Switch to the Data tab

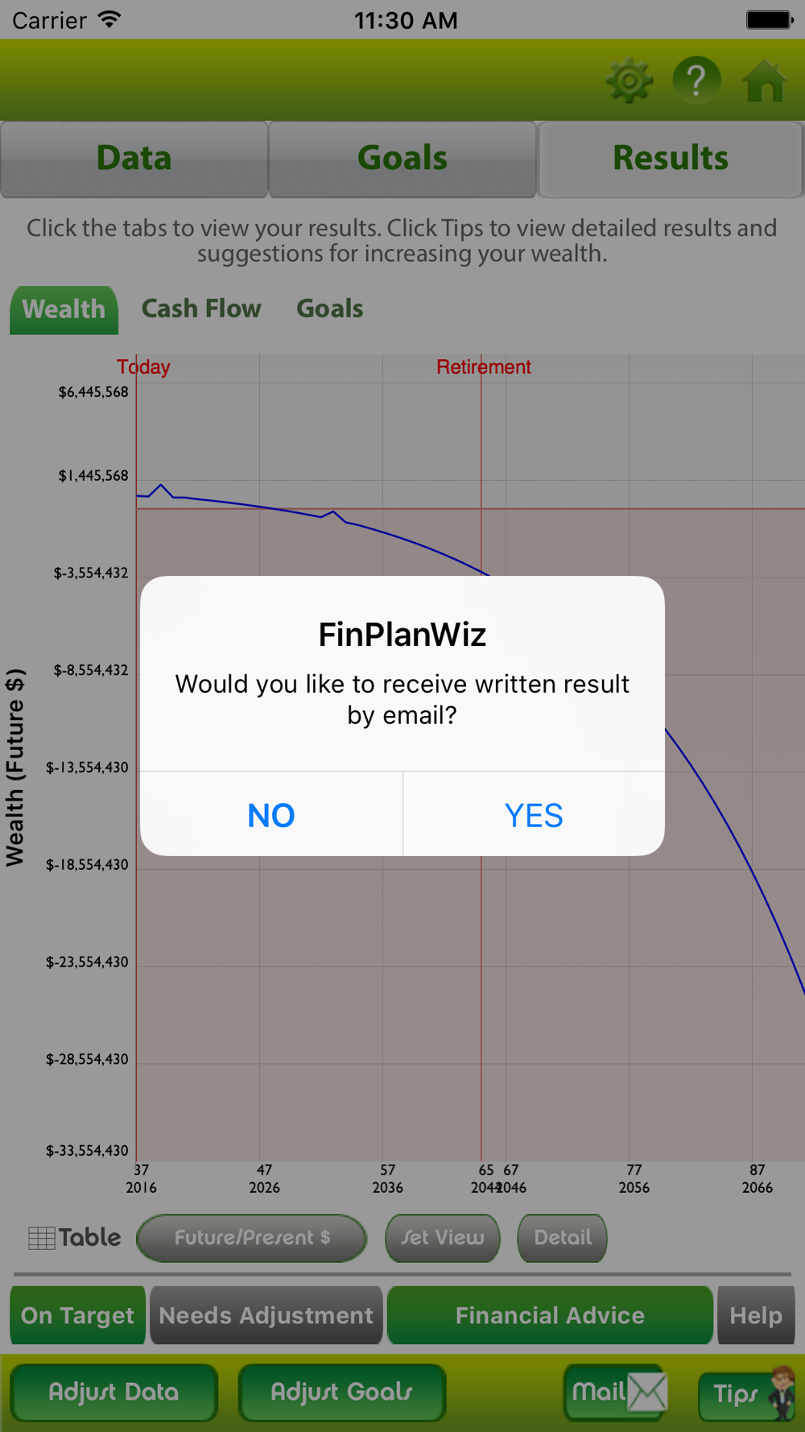(x=134, y=159)
